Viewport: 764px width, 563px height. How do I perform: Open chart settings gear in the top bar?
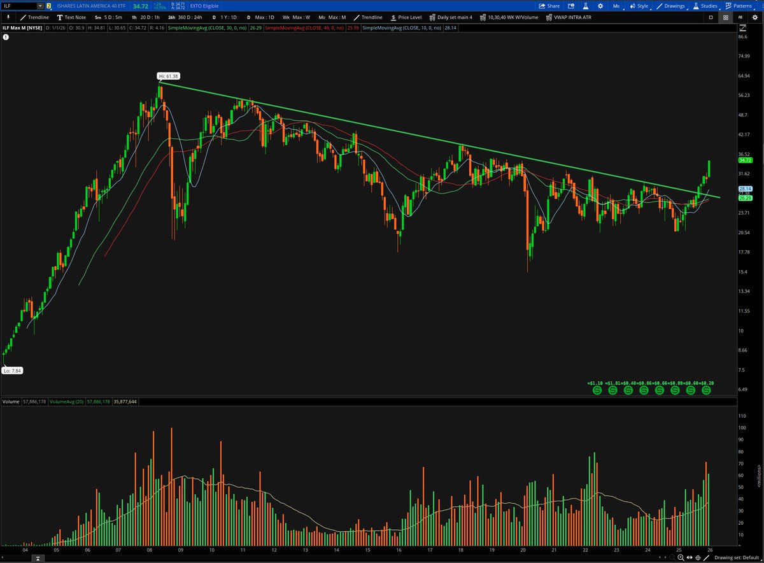click(600, 6)
